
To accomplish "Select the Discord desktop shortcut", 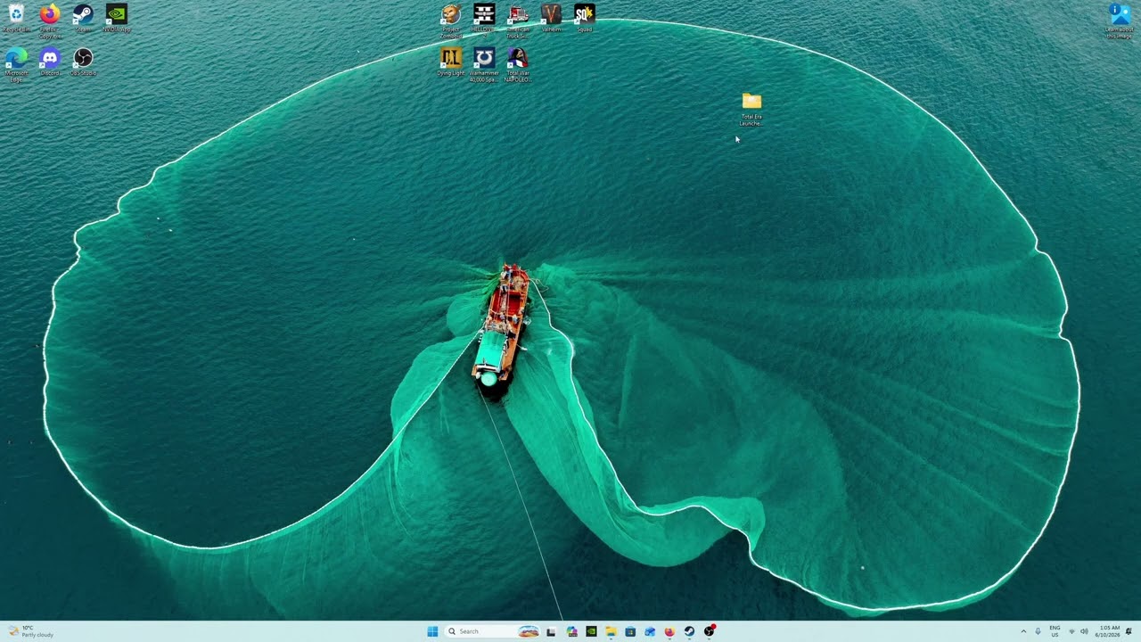I will (x=50, y=62).
